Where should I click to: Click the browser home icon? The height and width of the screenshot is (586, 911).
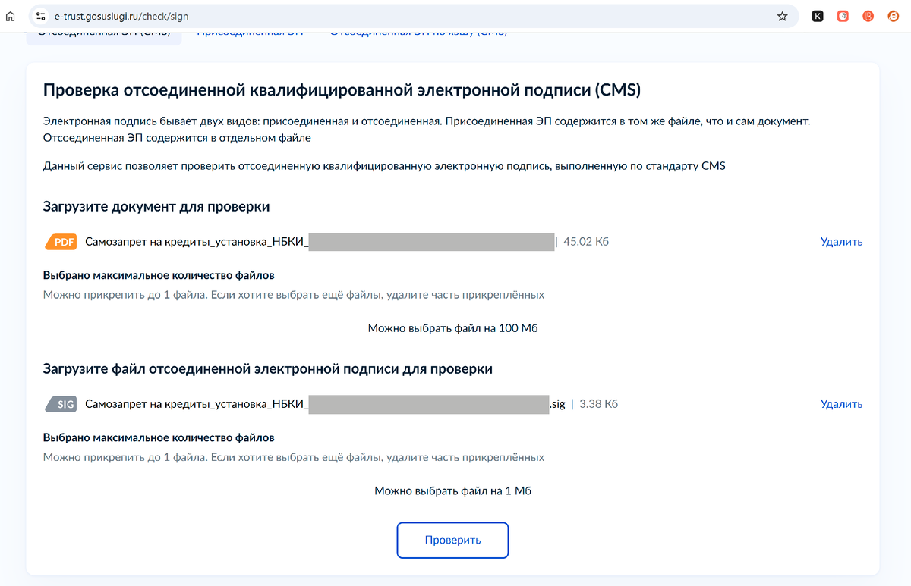point(11,16)
